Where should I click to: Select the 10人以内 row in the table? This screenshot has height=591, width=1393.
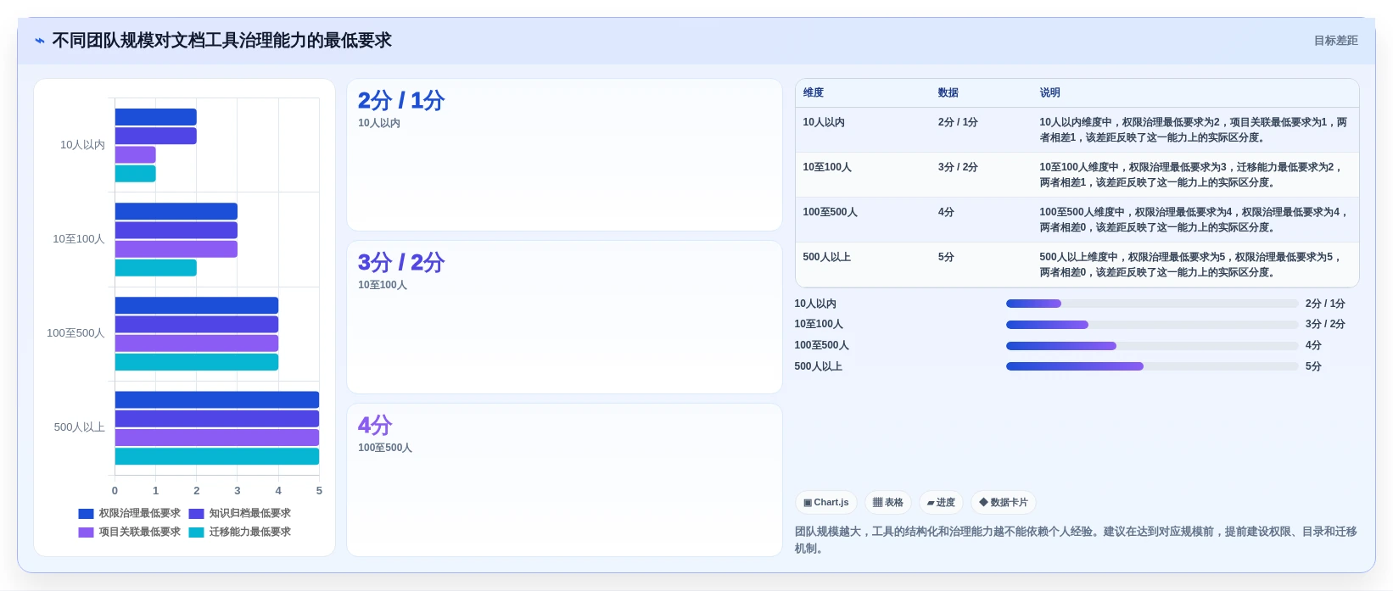[x=1077, y=130]
